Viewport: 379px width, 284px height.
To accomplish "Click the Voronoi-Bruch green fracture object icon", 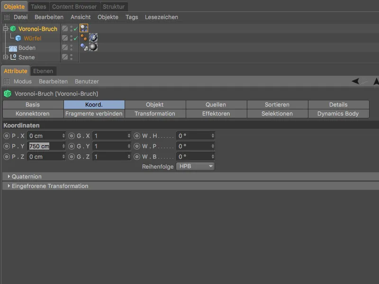I will pyautogui.click(x=13, y=29).
